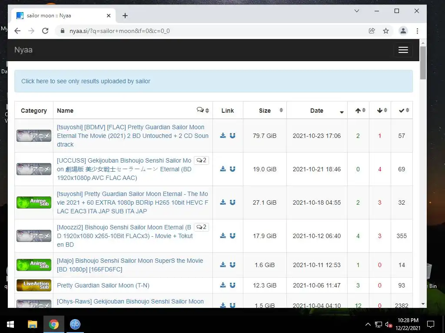Open notification action center
Image resolution: width=445 pixels, height=333 pixels.
tap(431, 324)
